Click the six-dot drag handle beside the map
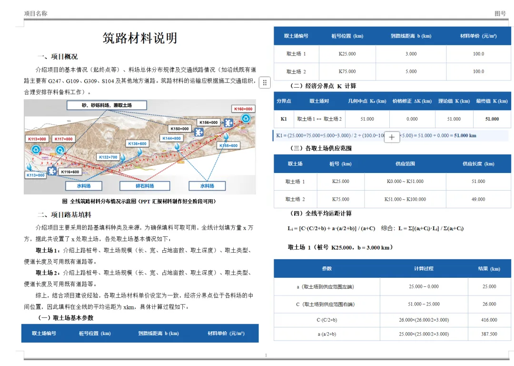 coord(265,83)
